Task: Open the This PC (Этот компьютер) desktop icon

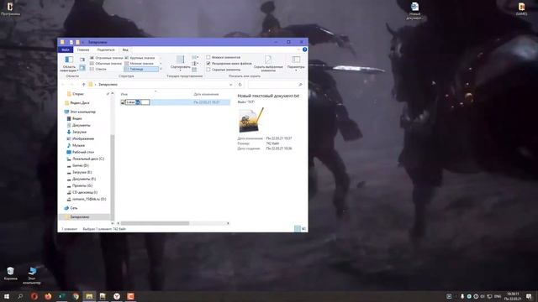Action: click(x=32, y=276)
